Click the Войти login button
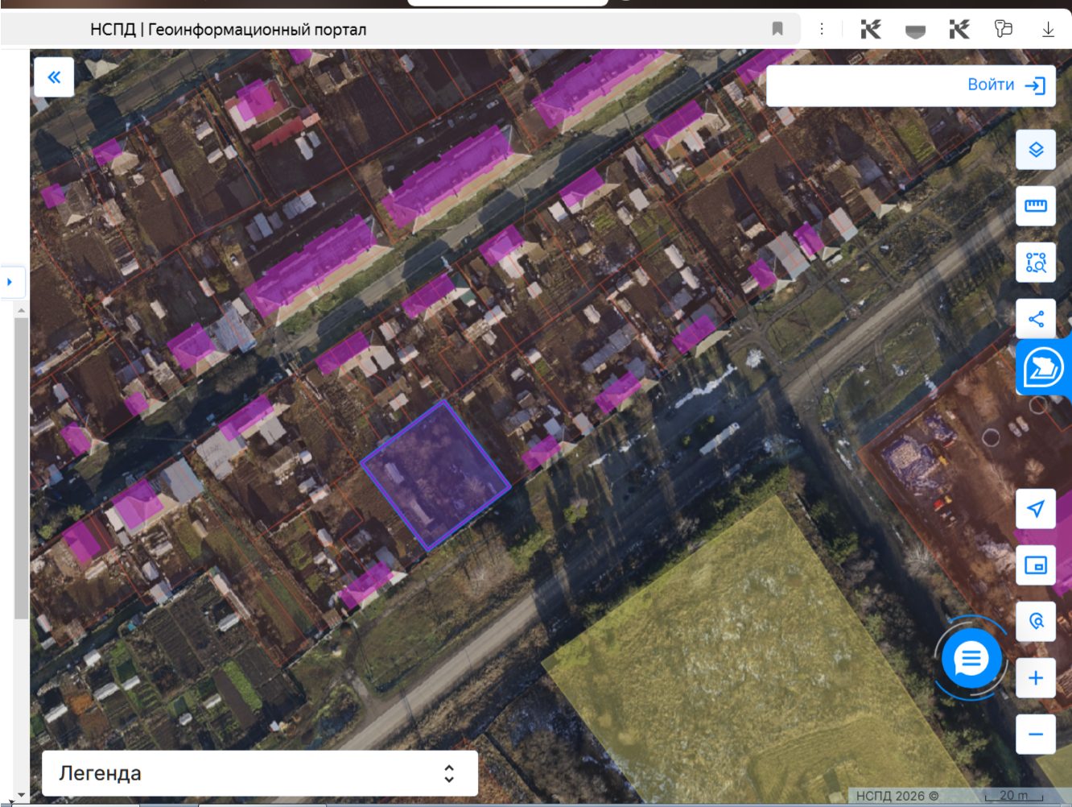1072x807 pixels. (1006, 85)
